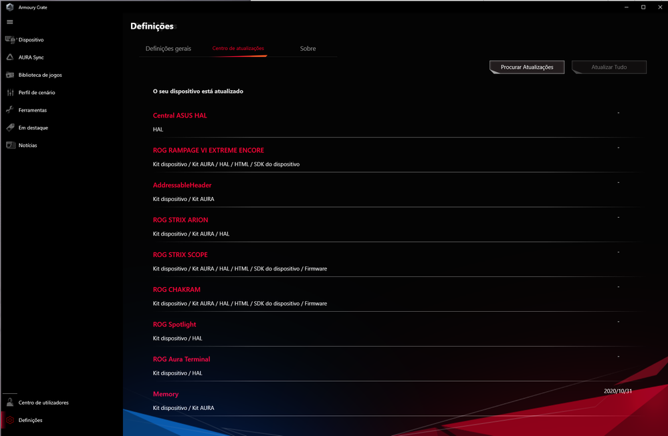
Task: Click the Definições gear icon
Action: pyautogui.click(x=10, y=420)
